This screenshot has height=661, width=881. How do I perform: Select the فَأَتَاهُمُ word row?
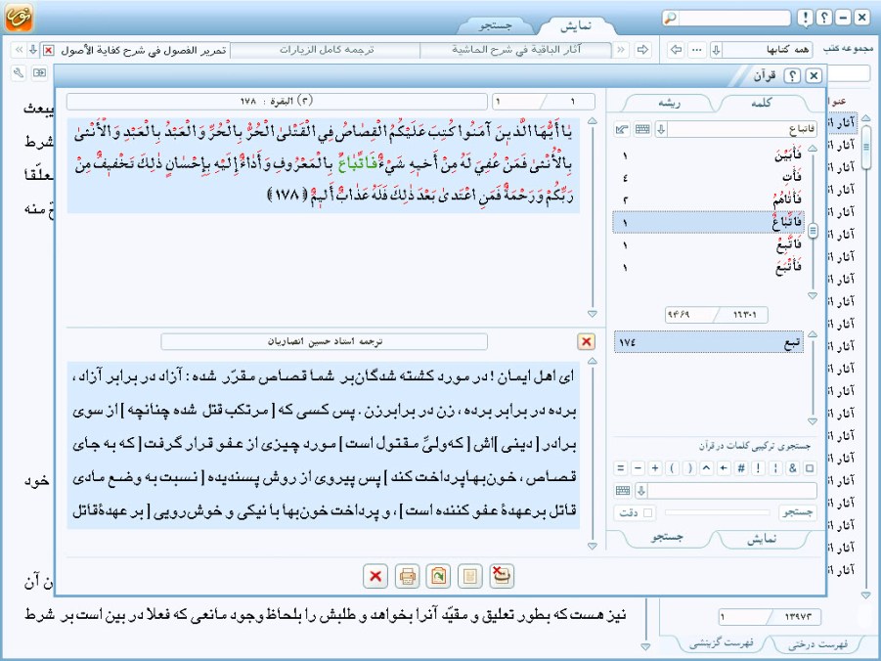pos(709,200)
